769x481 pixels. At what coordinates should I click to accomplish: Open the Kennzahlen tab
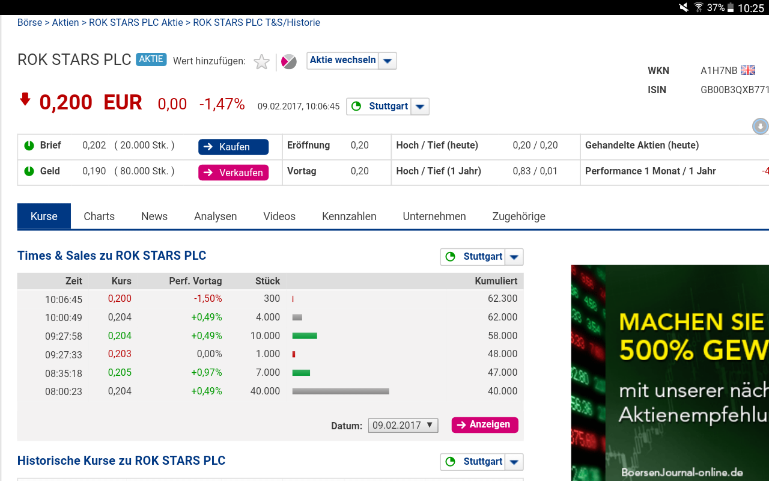click(349, 216)
